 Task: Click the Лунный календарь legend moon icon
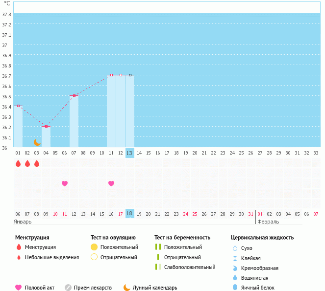click(x=127, y=288)
